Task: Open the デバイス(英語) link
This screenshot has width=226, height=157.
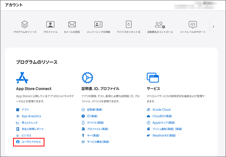Action: click(95, 123)
